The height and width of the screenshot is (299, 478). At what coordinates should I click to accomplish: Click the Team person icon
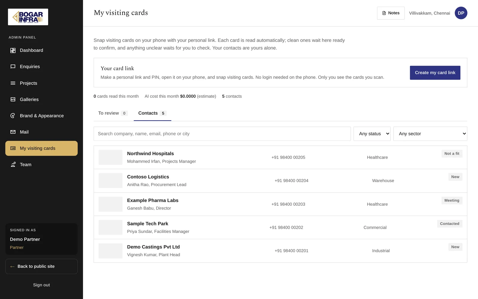13,164
